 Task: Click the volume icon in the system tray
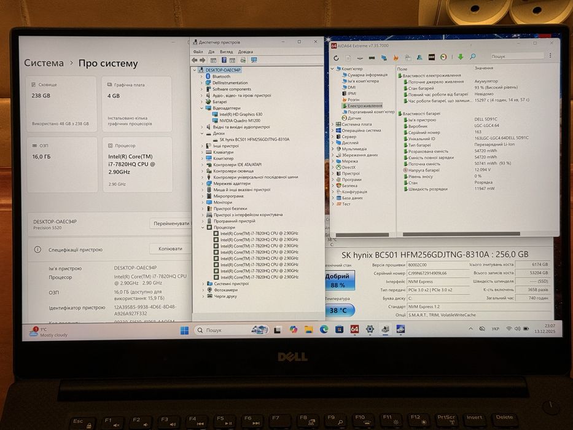tap(518, 329)
